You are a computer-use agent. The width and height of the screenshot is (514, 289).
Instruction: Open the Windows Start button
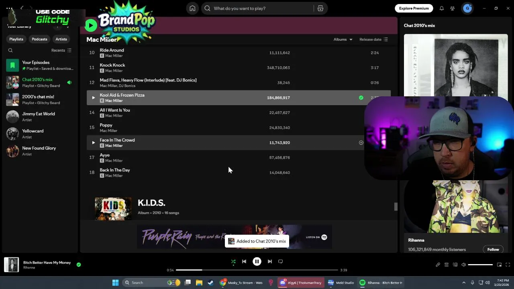pos(115,283)
